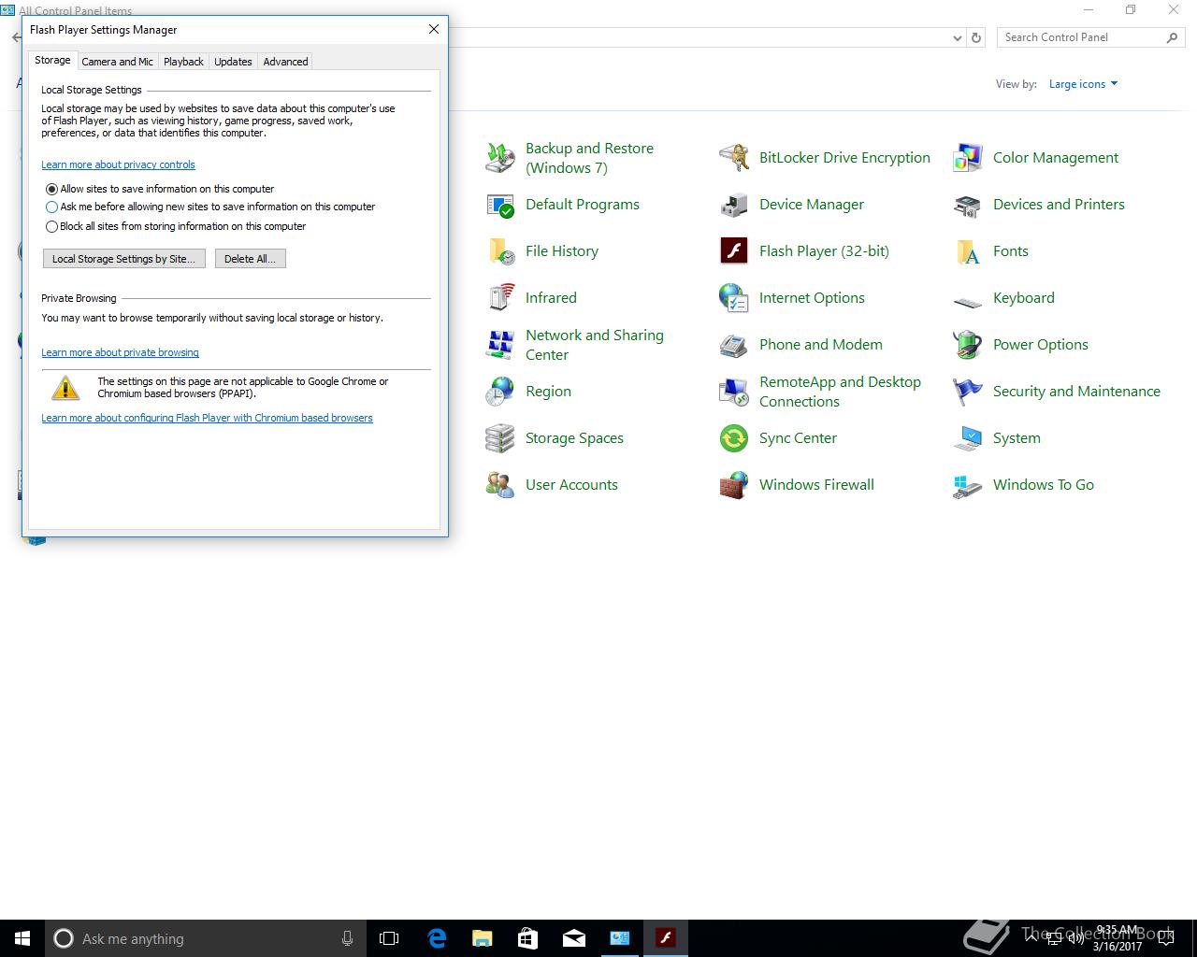The height and width of the screenshot is (957, 1197).
Task: Open Task View on the taskbar
Action: click(x=389, y=938)
